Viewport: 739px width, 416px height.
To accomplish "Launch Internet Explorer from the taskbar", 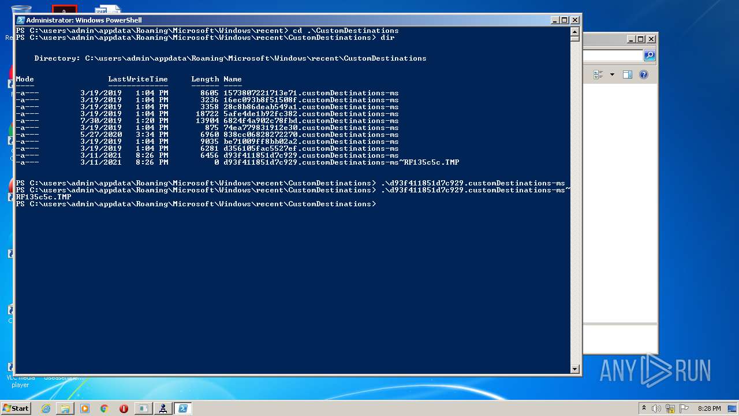I will [46, 408].
